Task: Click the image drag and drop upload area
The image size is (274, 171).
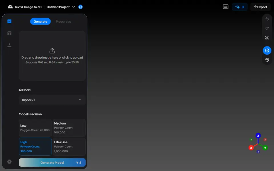Action: [x=52, y=56]
